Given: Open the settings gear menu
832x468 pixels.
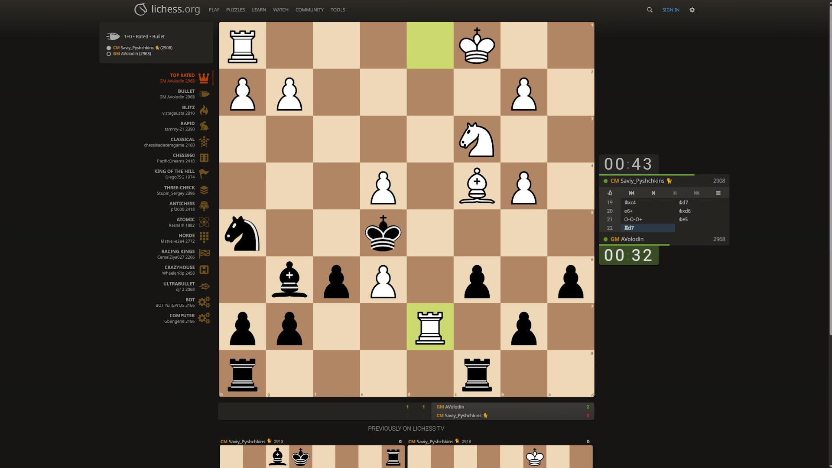Looking at the screenshot, I should pos(692,10).
